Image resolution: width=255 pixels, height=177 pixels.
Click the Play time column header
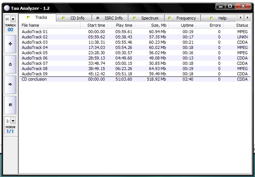124,25
